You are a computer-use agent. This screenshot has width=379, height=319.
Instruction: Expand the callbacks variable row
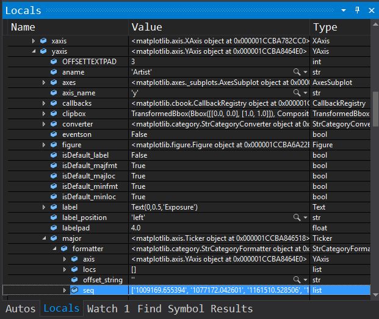tap(44, 103)
